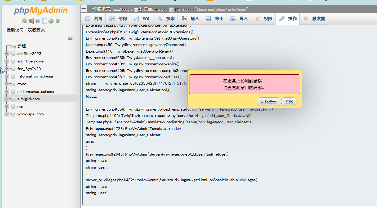
Task: Click trace line Privileges.php#2645 getAddUserHtmlFieldset
Action: point(157,154)
